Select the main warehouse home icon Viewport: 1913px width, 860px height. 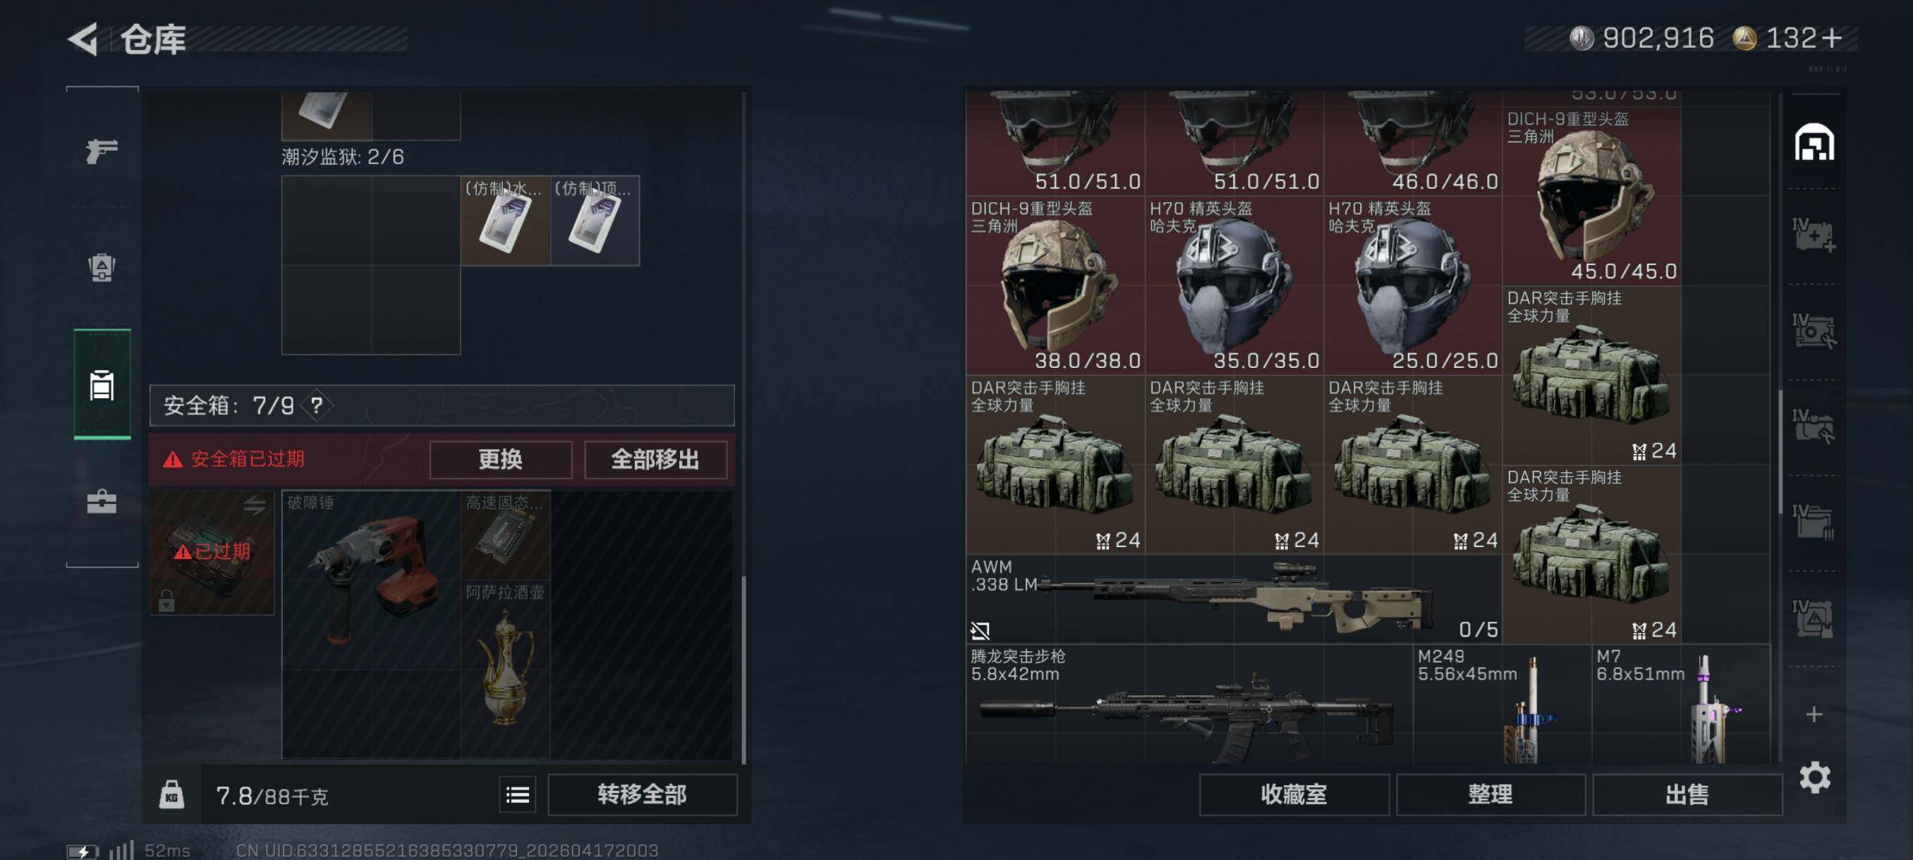pyautogui.click(x=1814, y=142)
